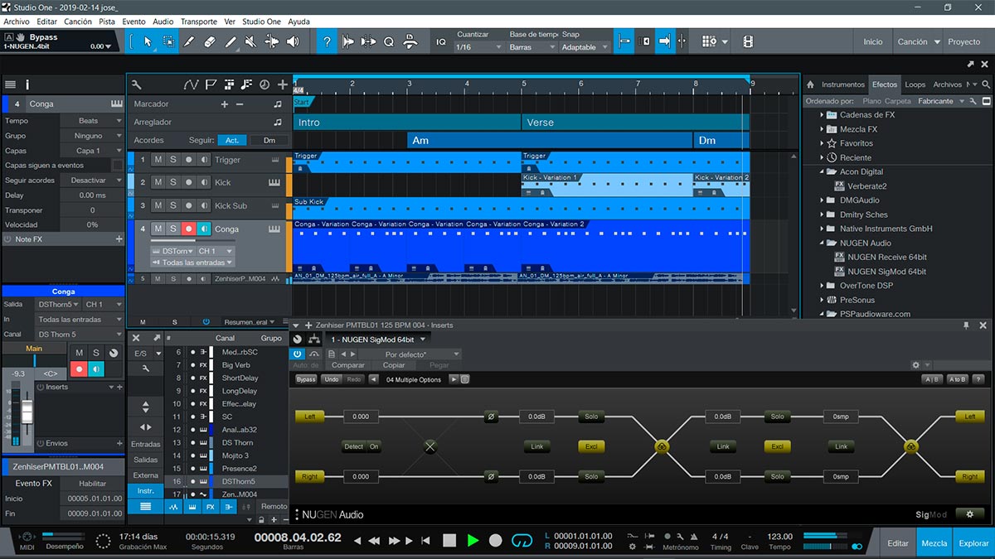The width and height of the screenshot is (995, 559).
Task: Click the browser home icon
Action: point(810,84)
